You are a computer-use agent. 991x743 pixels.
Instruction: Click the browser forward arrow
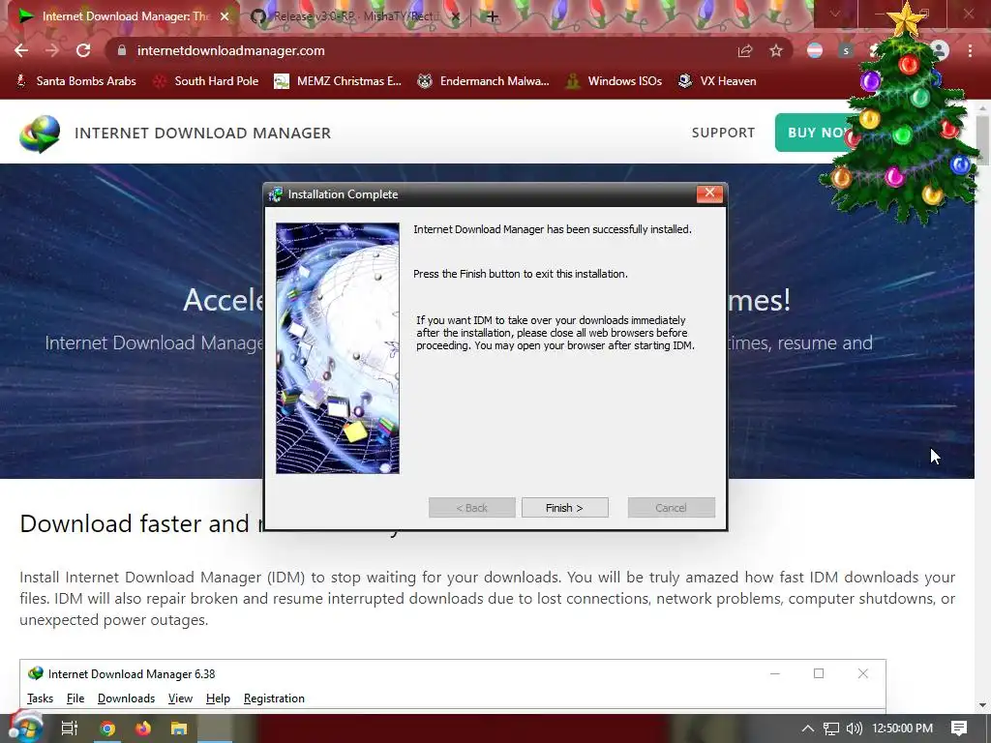(52, 50)
